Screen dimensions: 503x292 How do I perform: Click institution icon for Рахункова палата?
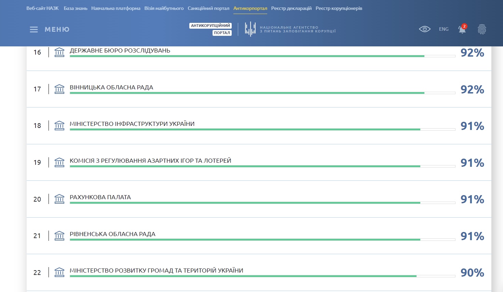coord(59,199)
